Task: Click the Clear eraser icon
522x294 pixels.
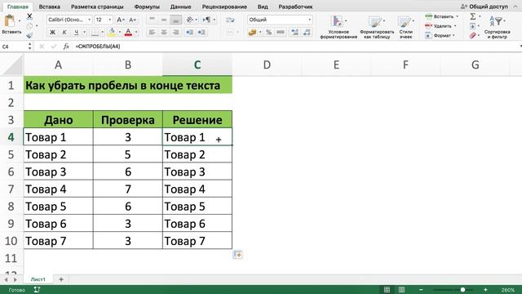Action: coord(473,35)
